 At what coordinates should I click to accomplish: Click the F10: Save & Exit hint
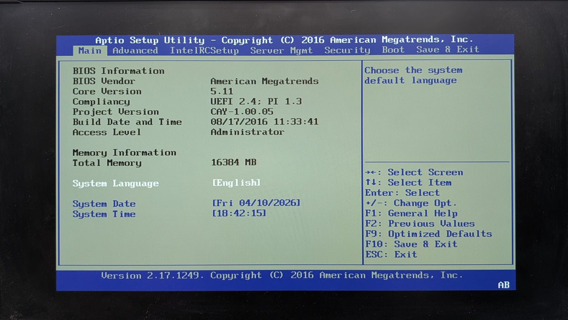[411, 244]
